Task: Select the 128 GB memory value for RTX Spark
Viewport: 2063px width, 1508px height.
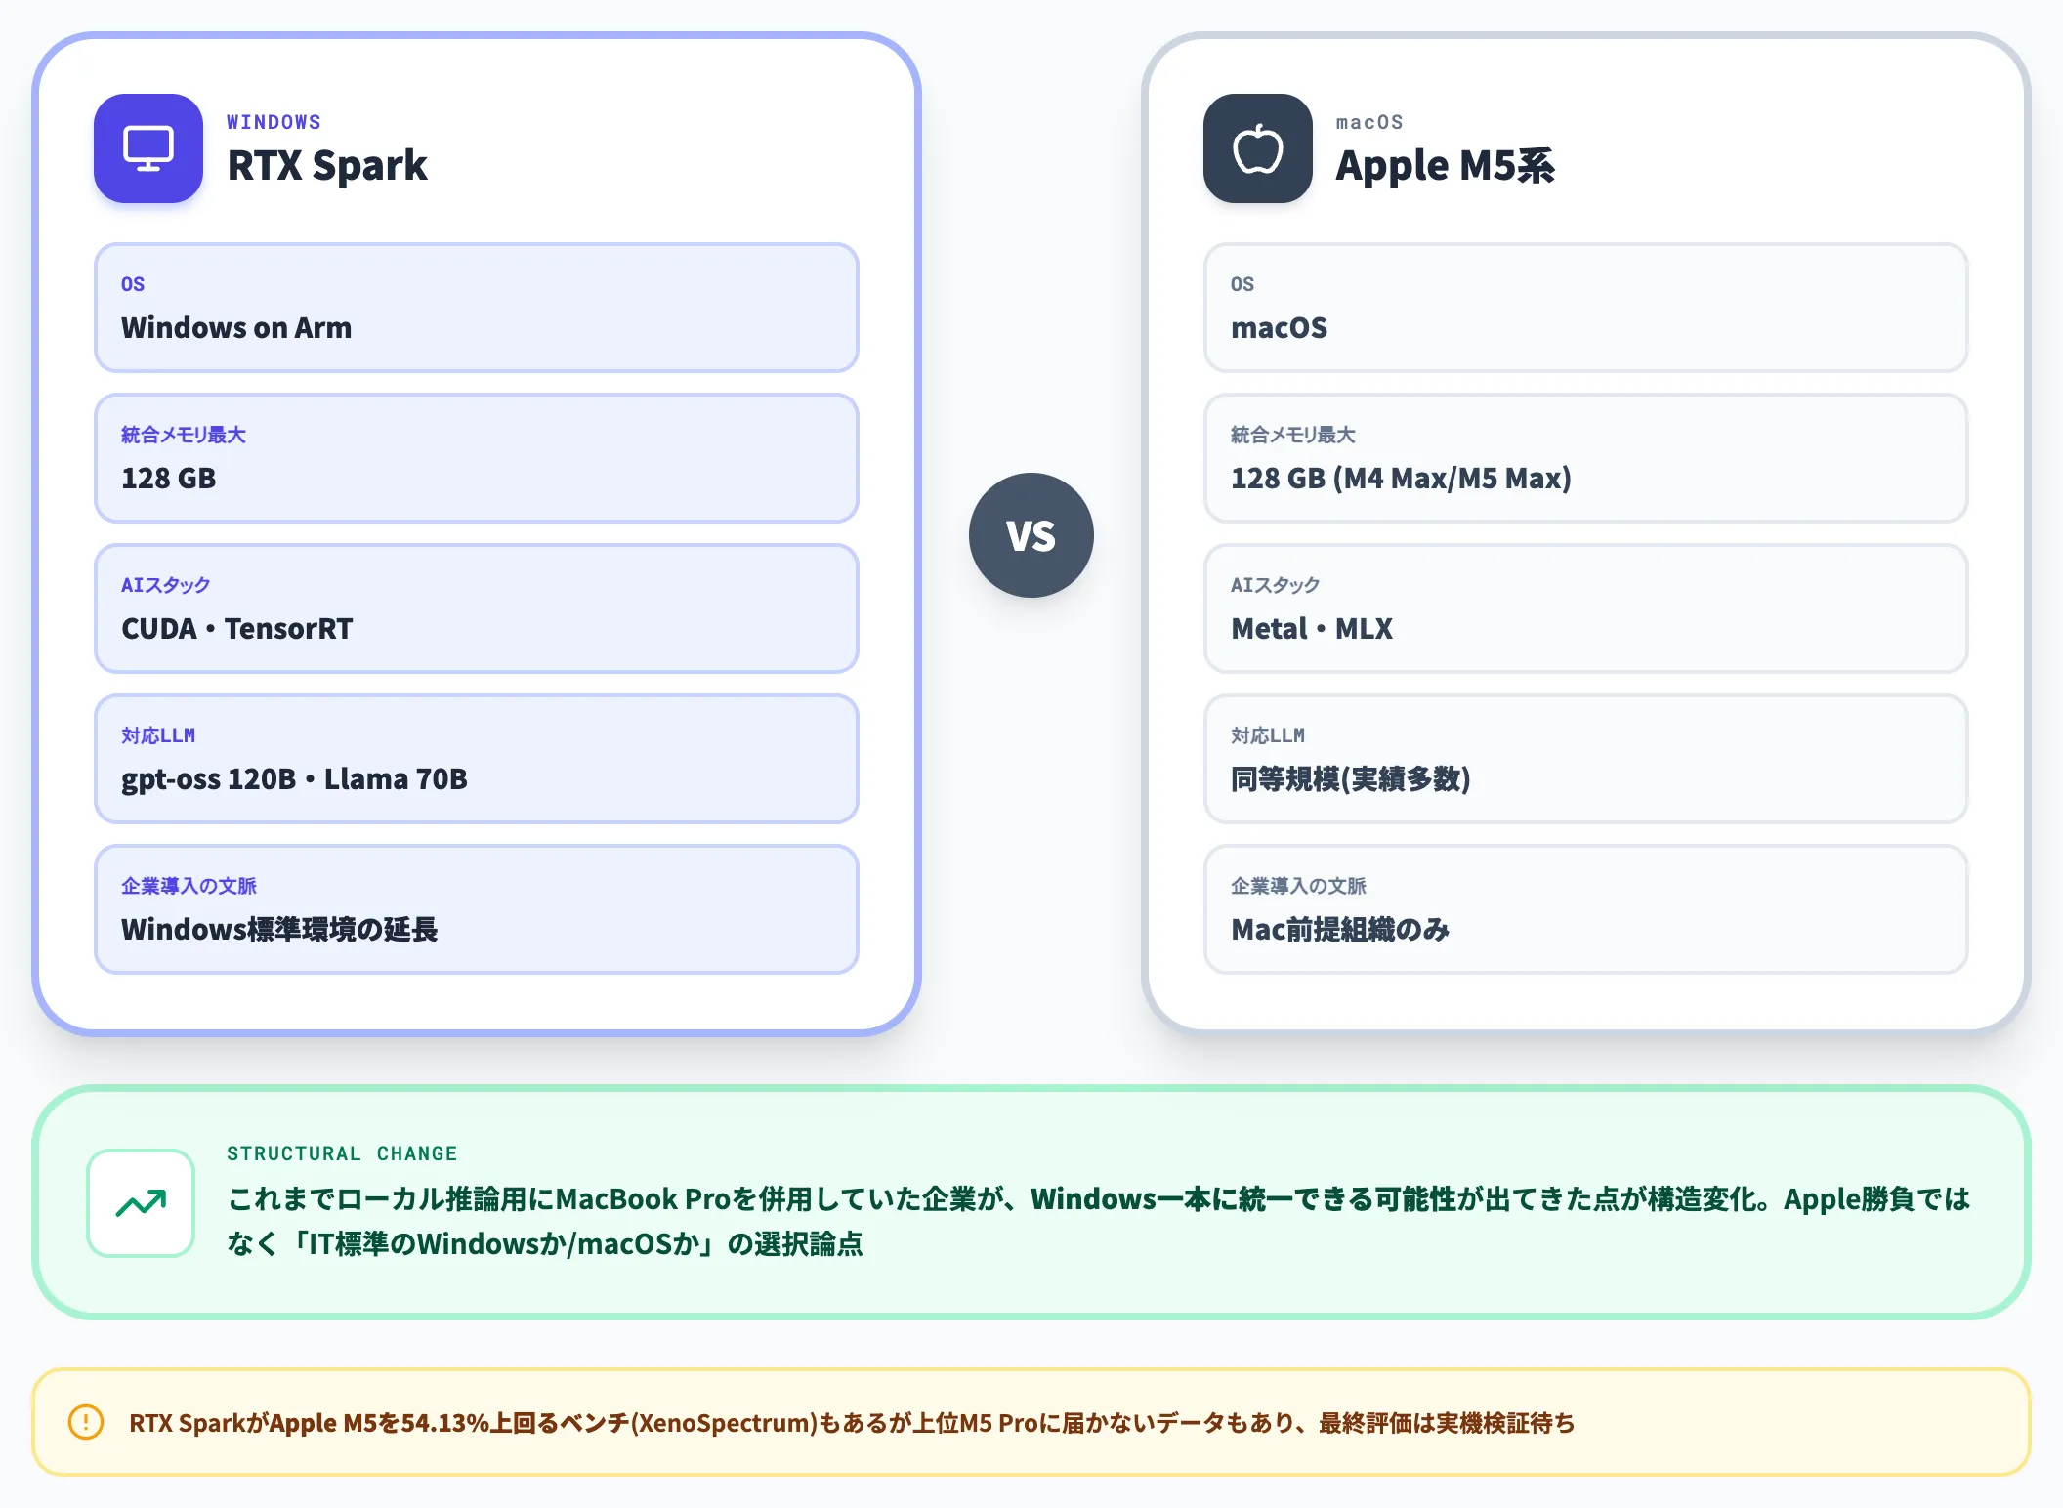Action: [168, 478]
